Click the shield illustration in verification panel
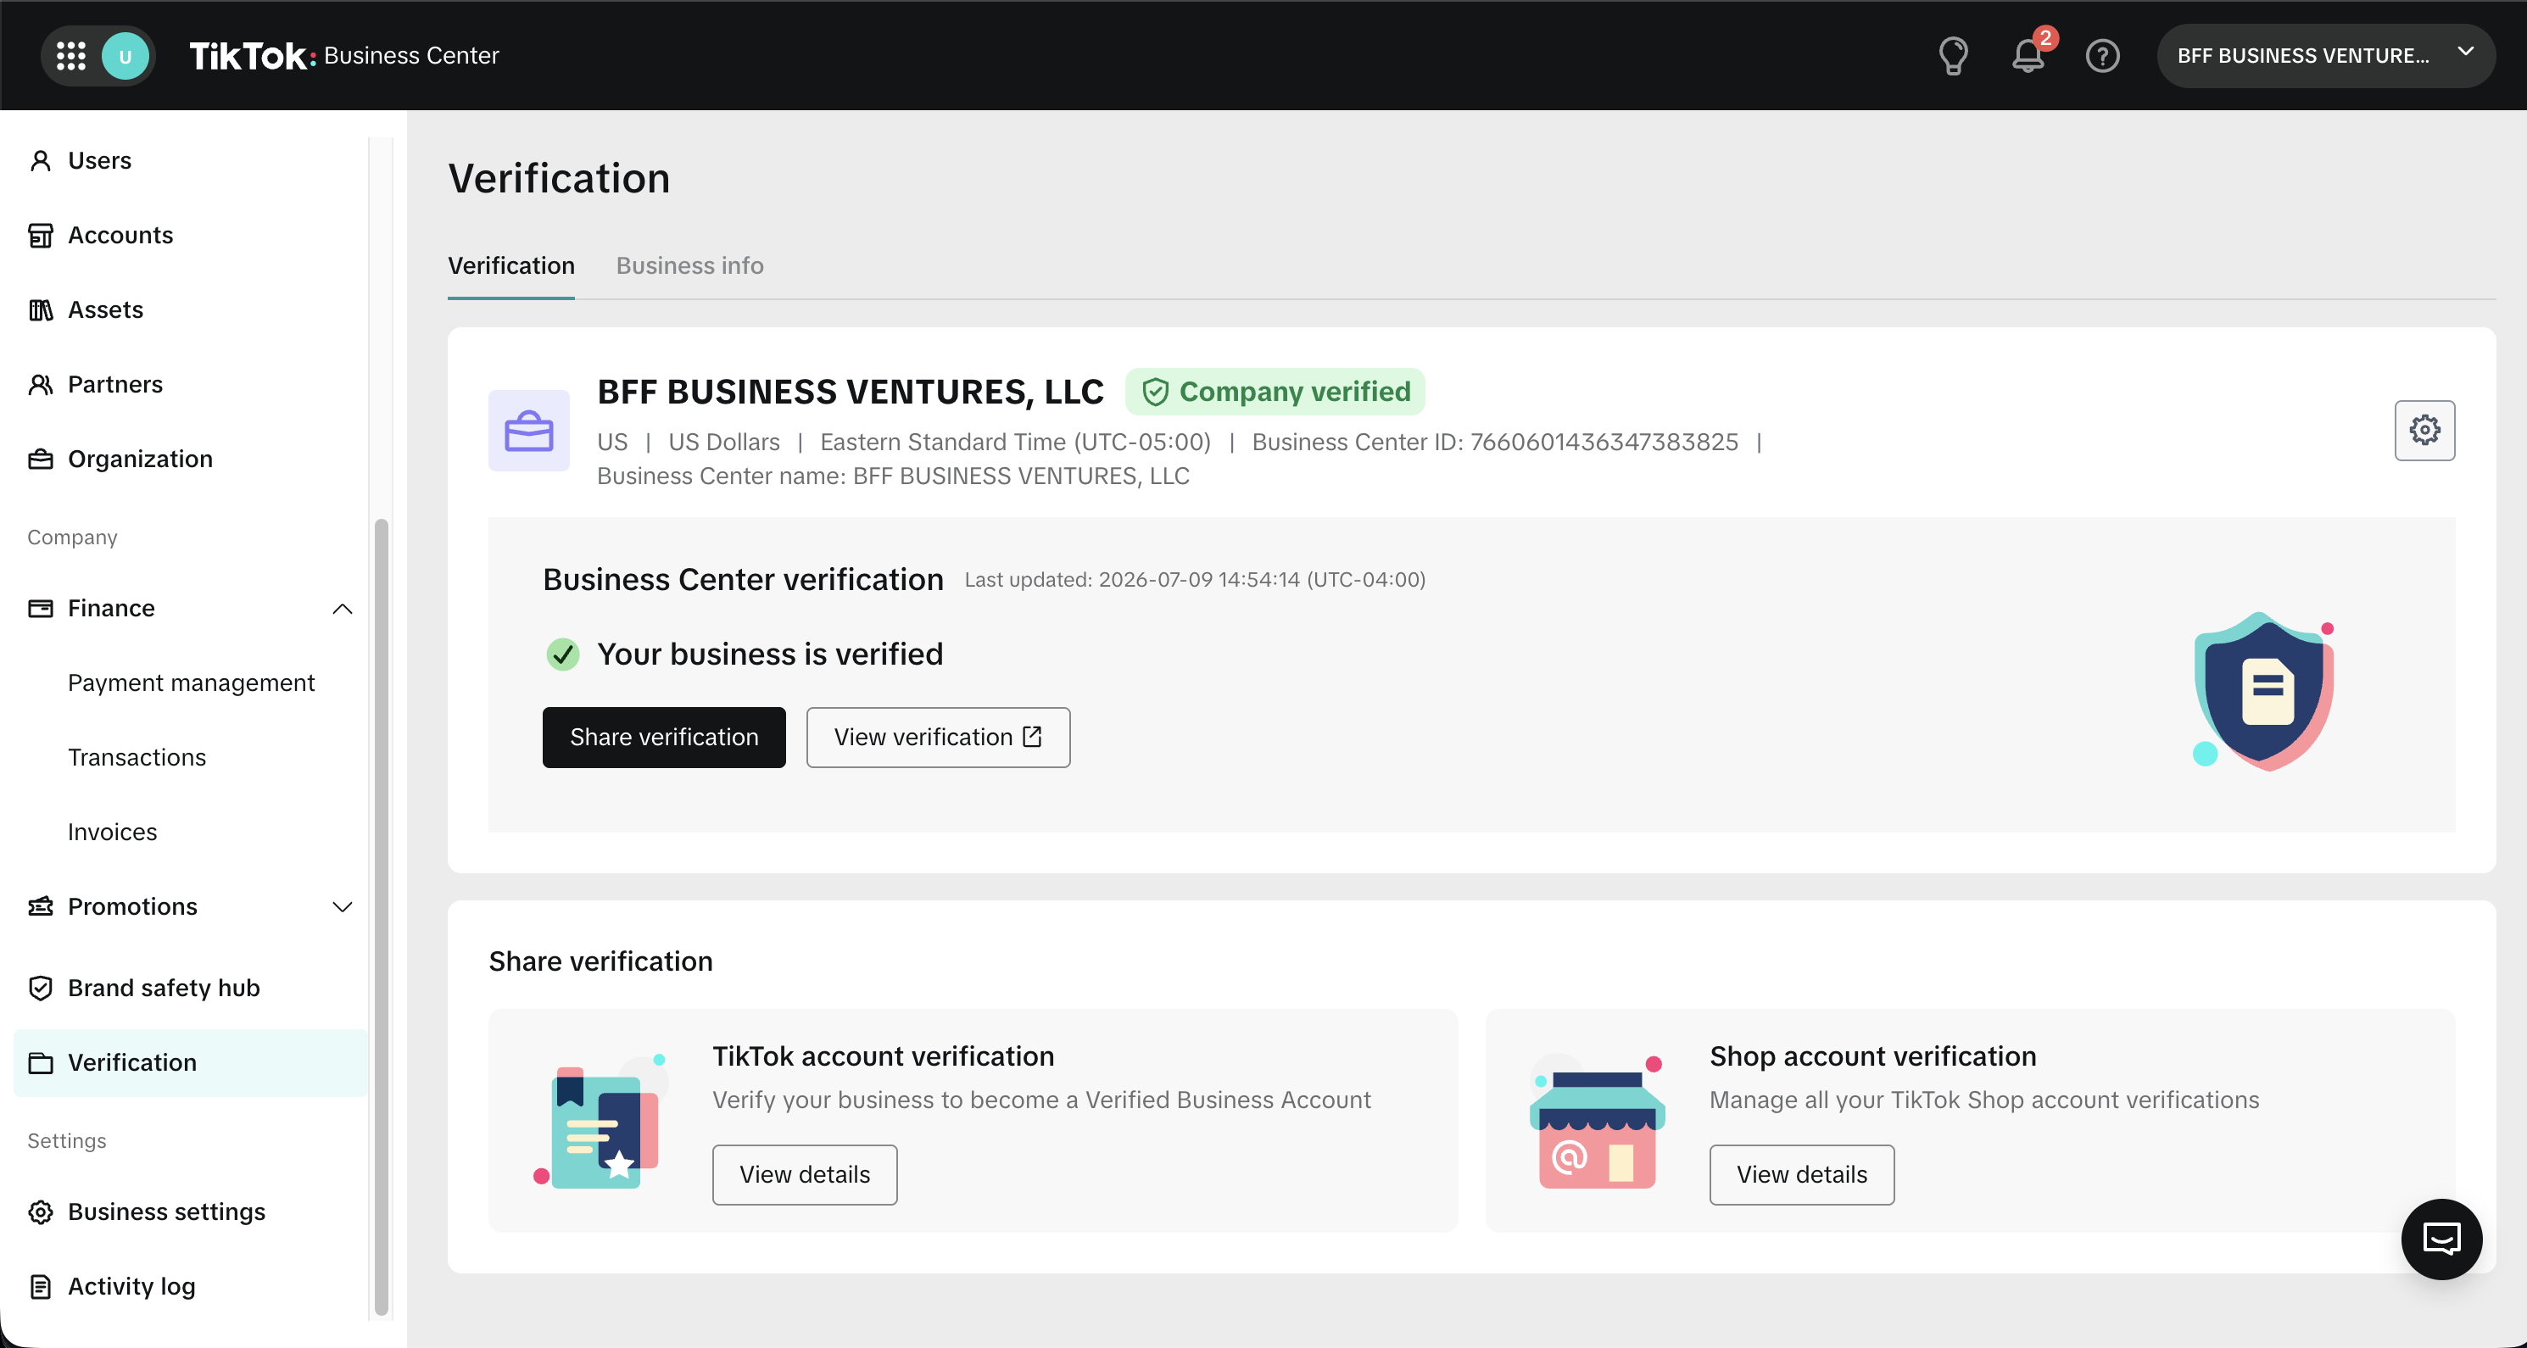This screenshot has width=2527, height=1348. point(2264,691)
